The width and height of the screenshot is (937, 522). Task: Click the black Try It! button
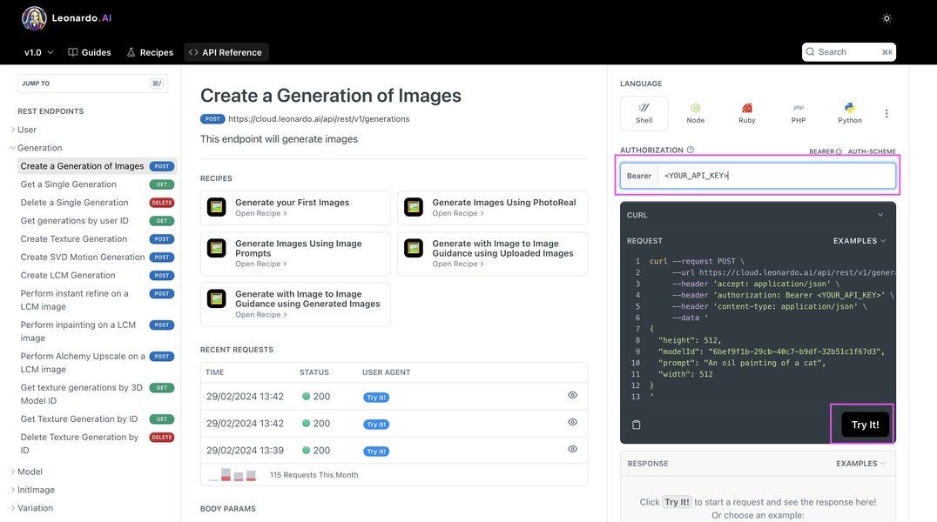pyautogui.click(x=865, y=425)
